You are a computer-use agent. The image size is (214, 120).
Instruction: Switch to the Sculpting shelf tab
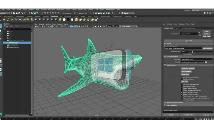[30, 16]
